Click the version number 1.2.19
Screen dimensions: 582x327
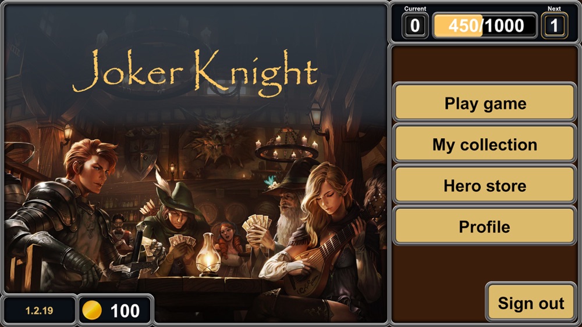click(x=39, y=310)
